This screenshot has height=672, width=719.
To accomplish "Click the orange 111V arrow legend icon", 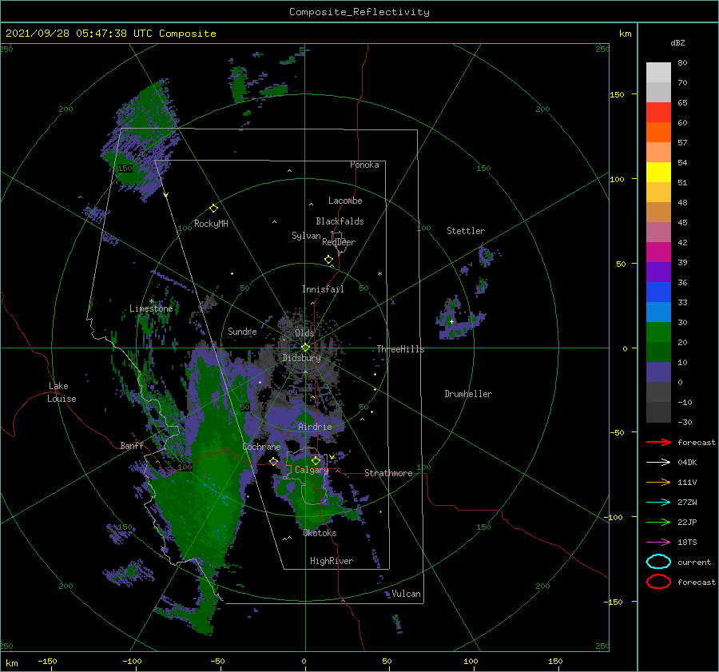I will pos(658,482).
